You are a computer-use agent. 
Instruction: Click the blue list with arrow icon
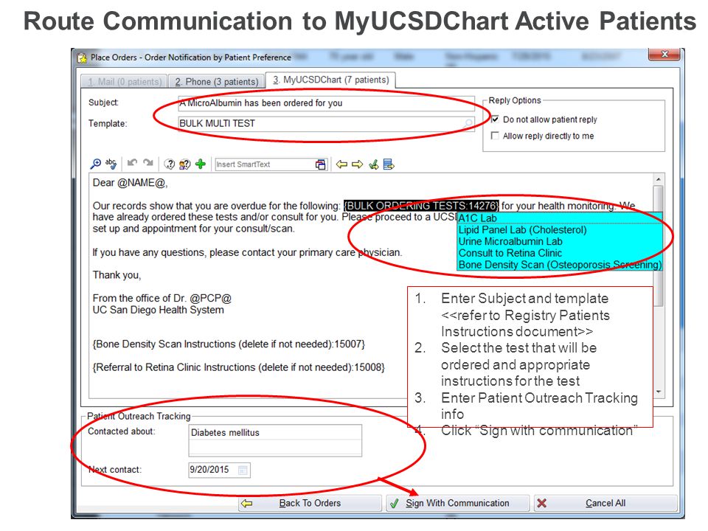(389, 164)
